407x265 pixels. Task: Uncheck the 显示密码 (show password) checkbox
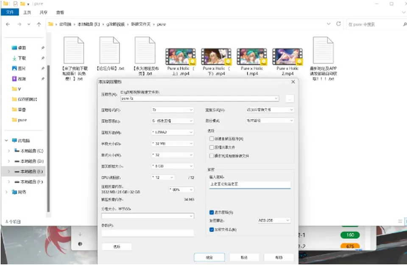tap(212, 212)
